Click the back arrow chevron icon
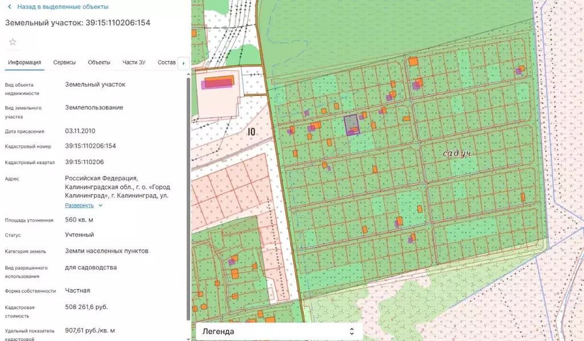This screenshot has height=341, width=584. coord(10,7)
